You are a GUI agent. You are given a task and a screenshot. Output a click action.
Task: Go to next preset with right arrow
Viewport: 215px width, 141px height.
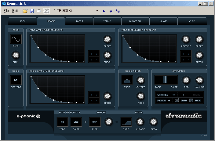pyautogui.click(x=111, y=11)
